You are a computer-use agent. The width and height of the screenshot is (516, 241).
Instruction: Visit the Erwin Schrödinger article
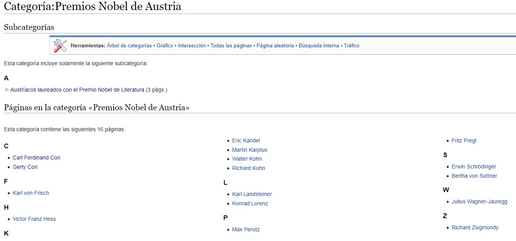tap(474, 166)
